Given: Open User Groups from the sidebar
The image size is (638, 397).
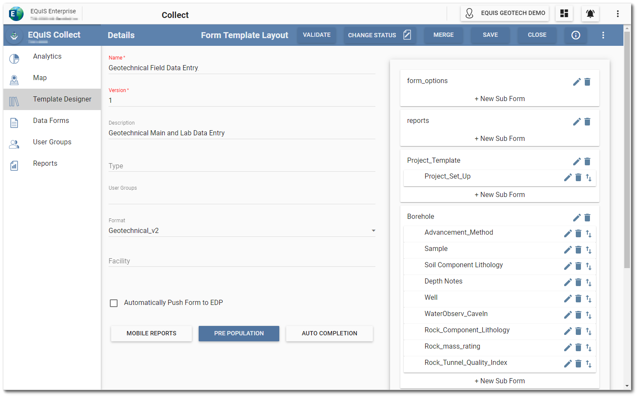Looking at the screenshot, I should pos(52,142).
